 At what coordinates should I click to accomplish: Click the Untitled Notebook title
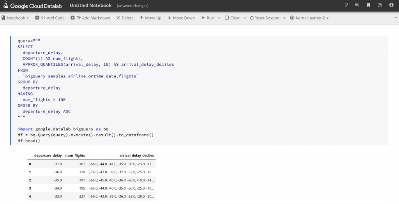tap(90, 5)
